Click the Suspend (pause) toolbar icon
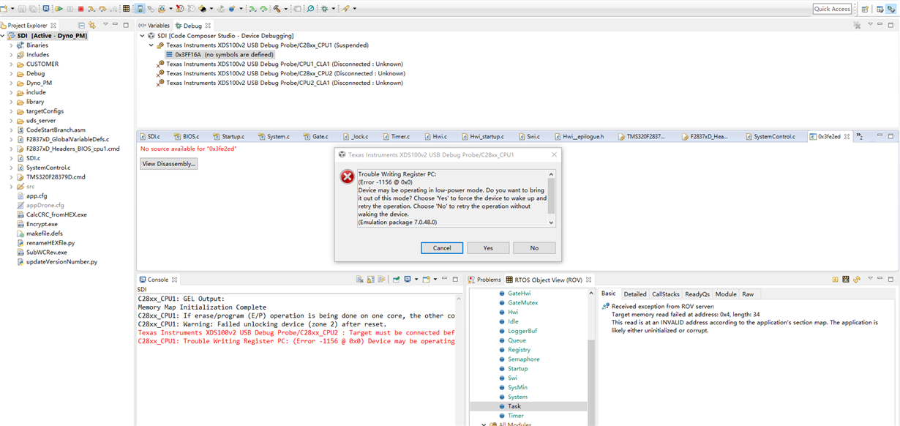Screen dimensions: 900x426 point(70,9)
